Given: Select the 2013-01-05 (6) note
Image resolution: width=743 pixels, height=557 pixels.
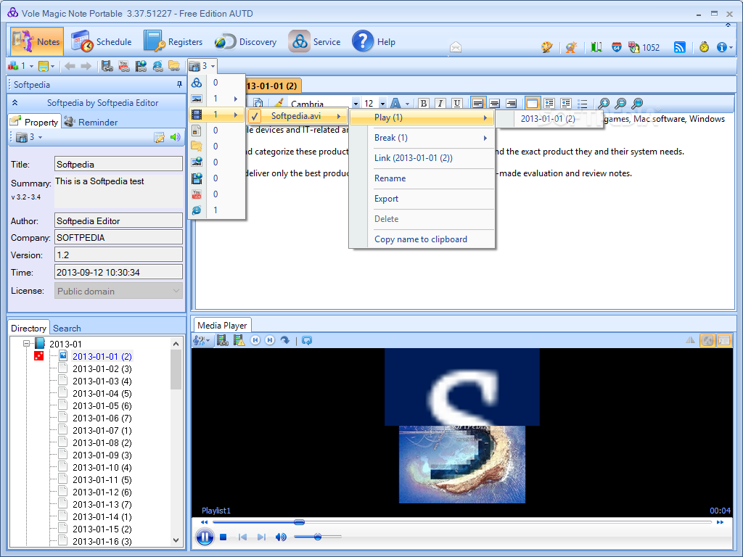Looking at the screenshot, I should pos(102,405).
